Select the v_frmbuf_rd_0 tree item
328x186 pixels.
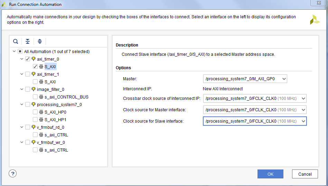click(51, 127)
